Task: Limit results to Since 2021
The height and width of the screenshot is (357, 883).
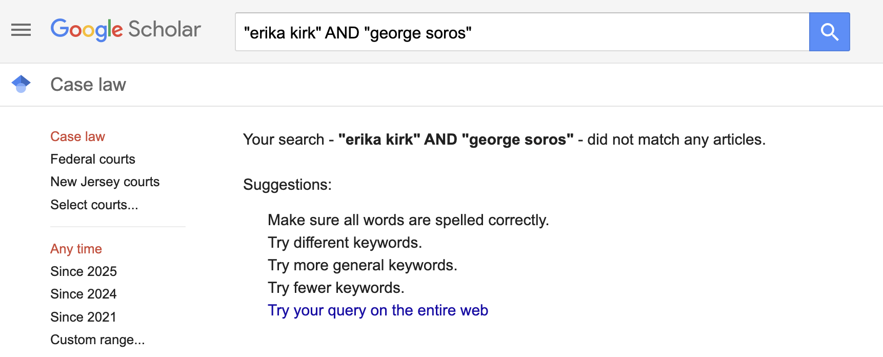Action: (x=84, y=317)
